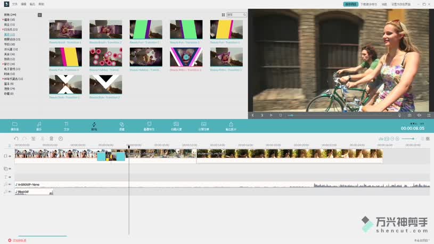Open the 输出 (Export) menu
The image size is (434, 244).
click(x=32, y=4)
